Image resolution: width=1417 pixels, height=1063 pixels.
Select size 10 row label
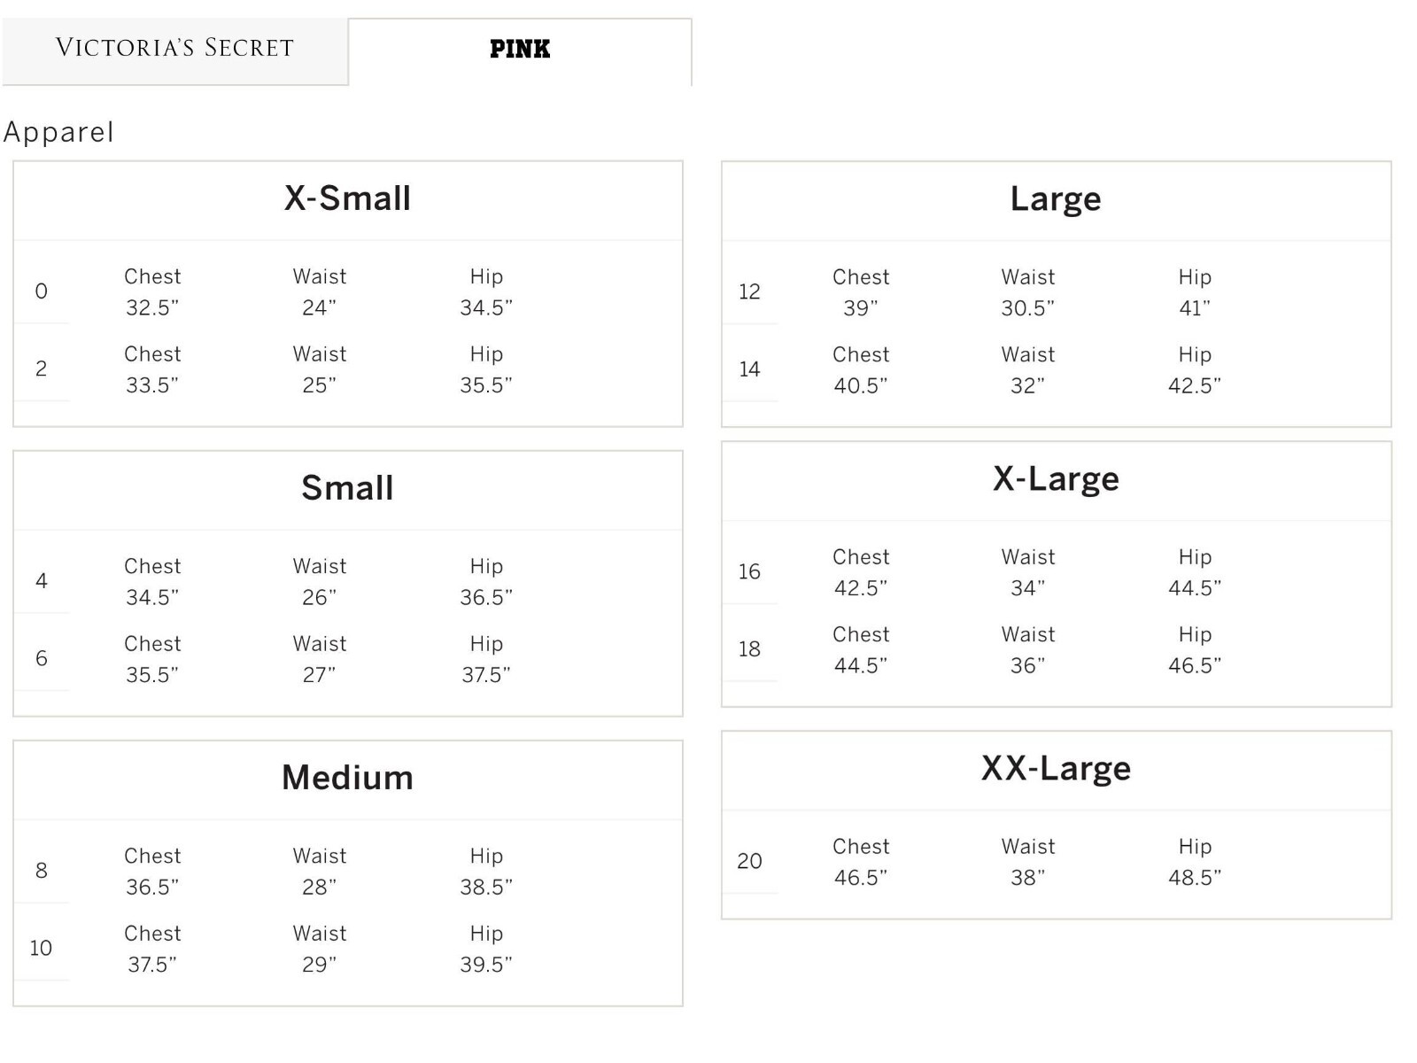point(41,948)
